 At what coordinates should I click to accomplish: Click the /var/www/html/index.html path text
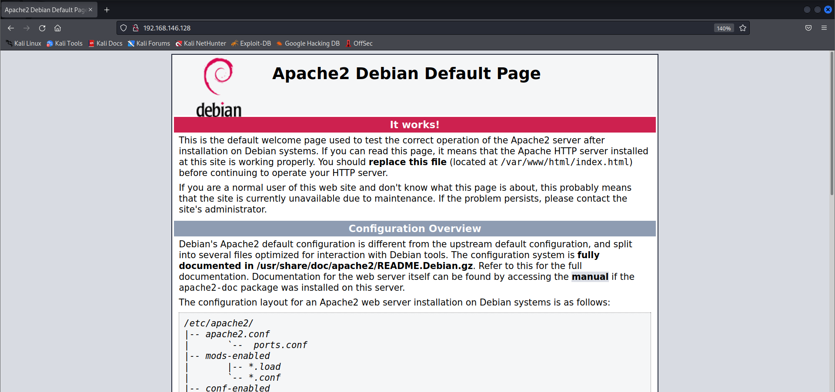point(565,162)
